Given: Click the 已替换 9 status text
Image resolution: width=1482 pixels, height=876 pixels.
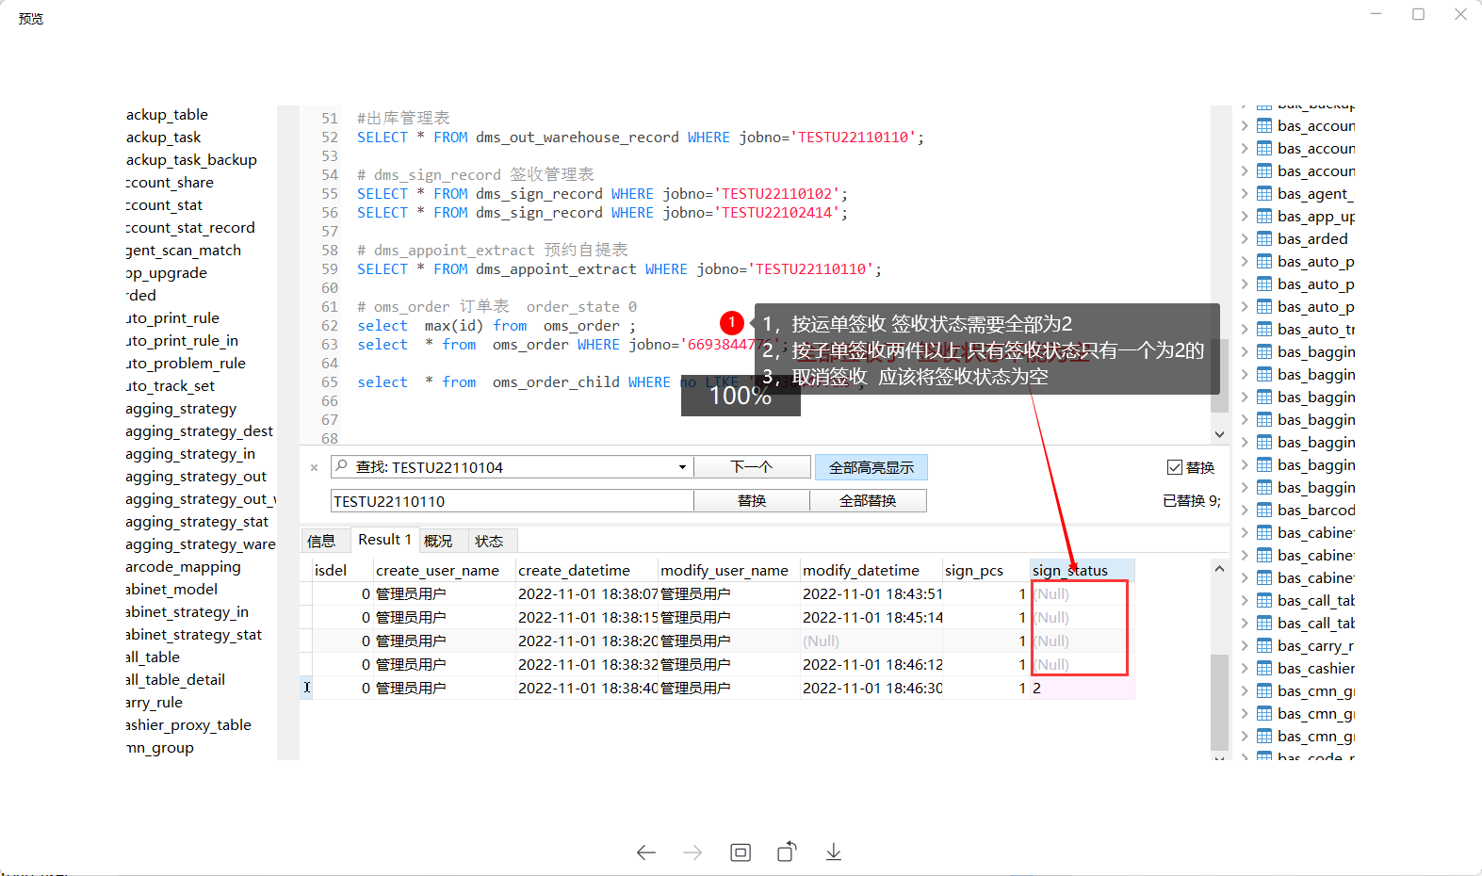Looking at the screenshot, I should pyautogui.click(x=1192, y=500).
